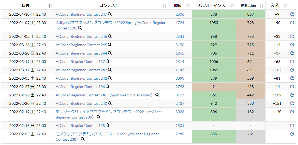Viewport: 298px width, 145px height.
Task: Click rank 3090 link
Action: 180,78
